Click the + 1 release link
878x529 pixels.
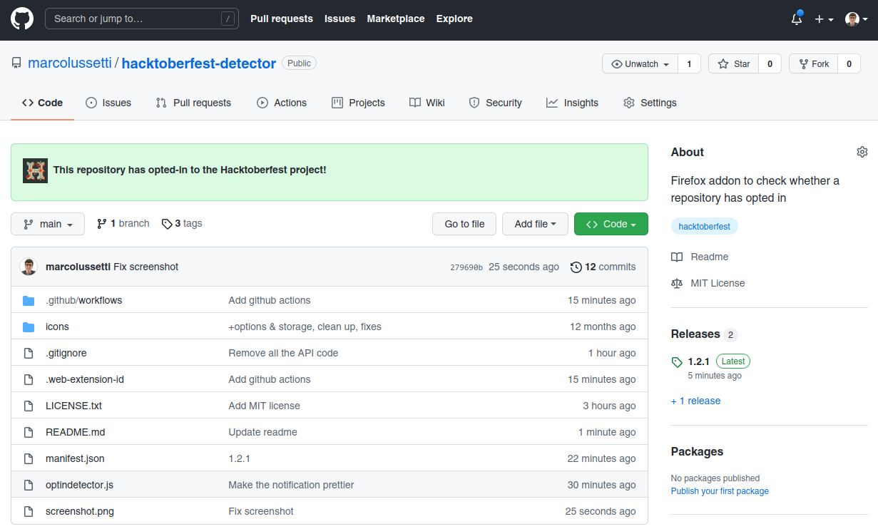695,401
